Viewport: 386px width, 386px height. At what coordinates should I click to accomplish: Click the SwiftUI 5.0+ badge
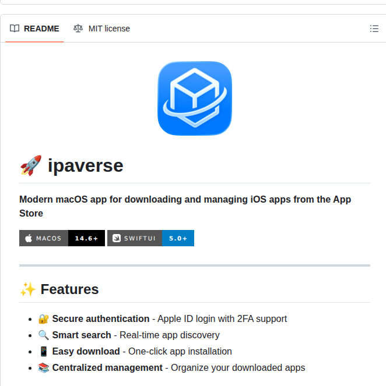coord(150,238)
